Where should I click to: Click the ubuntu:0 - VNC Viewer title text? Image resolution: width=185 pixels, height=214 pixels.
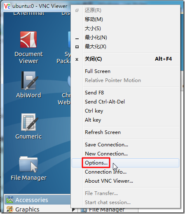[40, 6]
